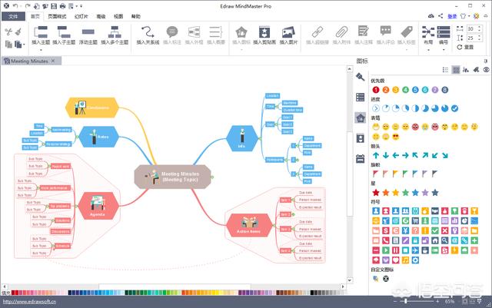492x308 pixels.
Task: Increase the horizontal spacing value 30
Action: [480, 27]
